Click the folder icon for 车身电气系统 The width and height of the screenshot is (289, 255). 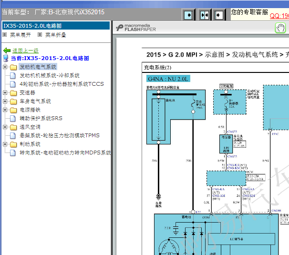coord(13,102)
